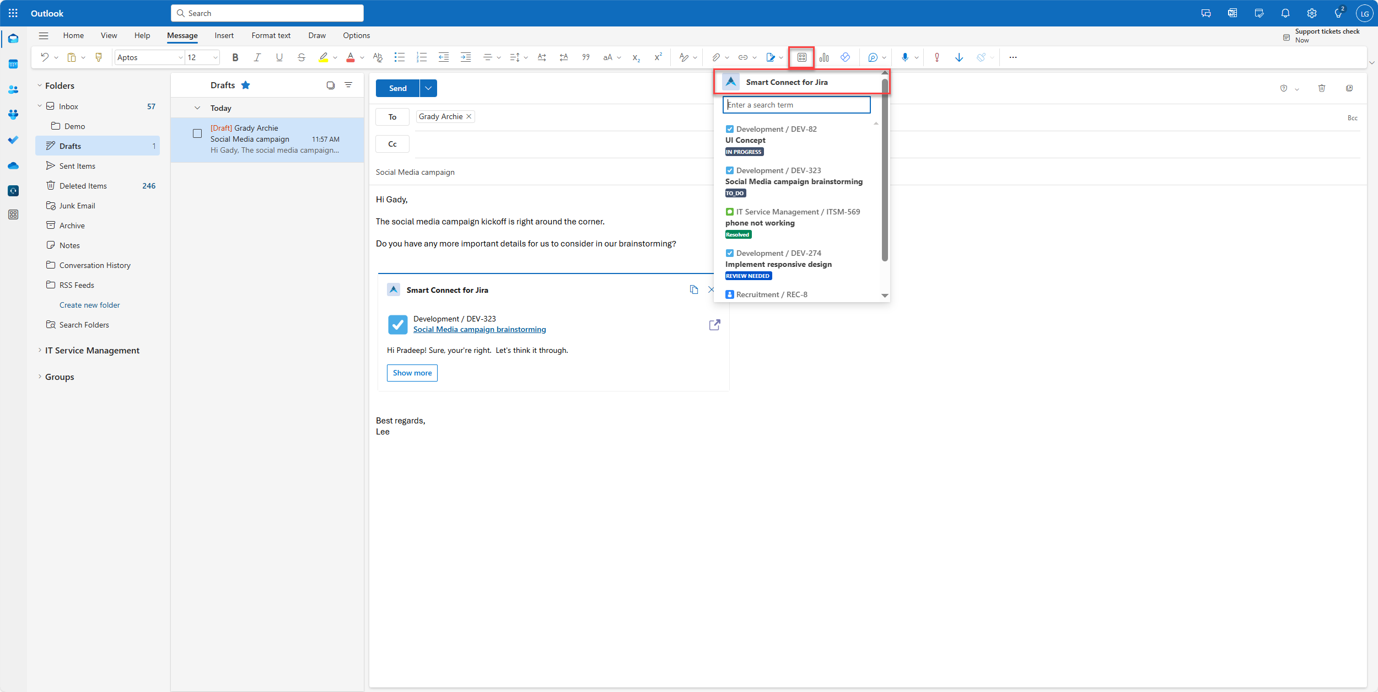Screen dimensions: 1378x692
Task: Click the dictate microphone icon
Action: [905, 57]
